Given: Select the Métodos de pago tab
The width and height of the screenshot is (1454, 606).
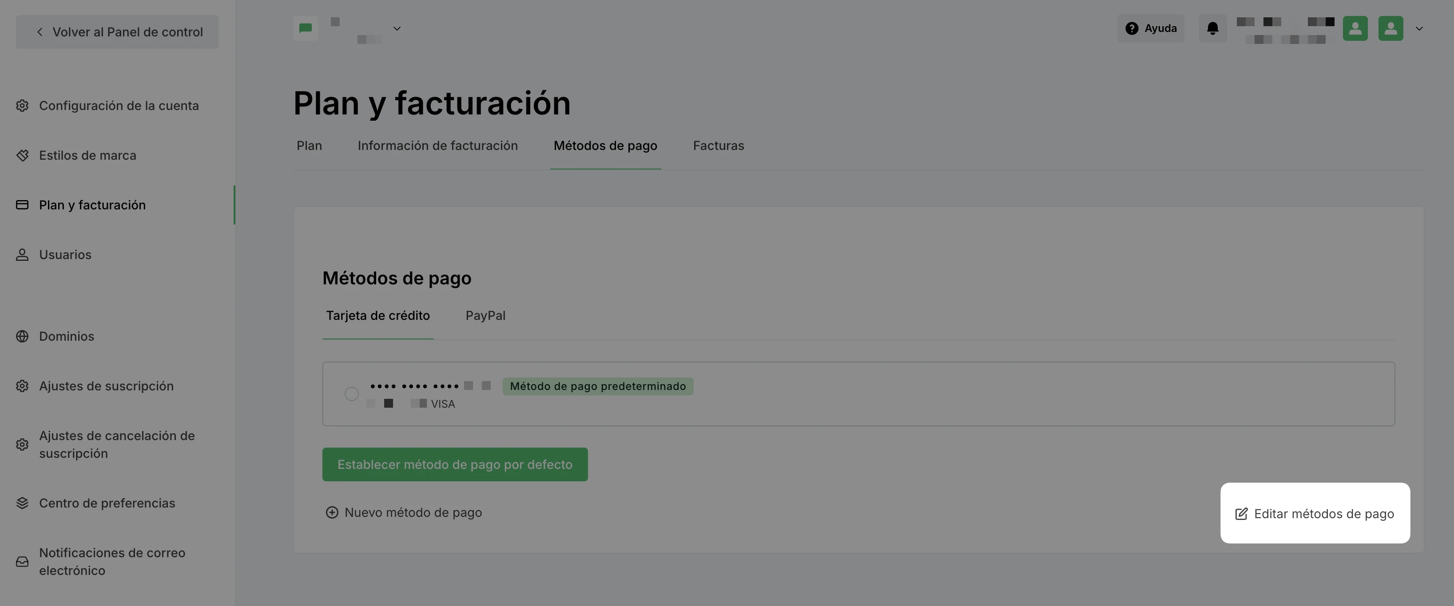Looking at the screenshot, I should pos(605,146).
